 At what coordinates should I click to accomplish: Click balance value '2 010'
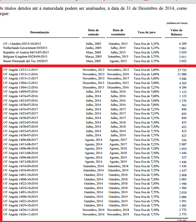click(x=183, y=193)
